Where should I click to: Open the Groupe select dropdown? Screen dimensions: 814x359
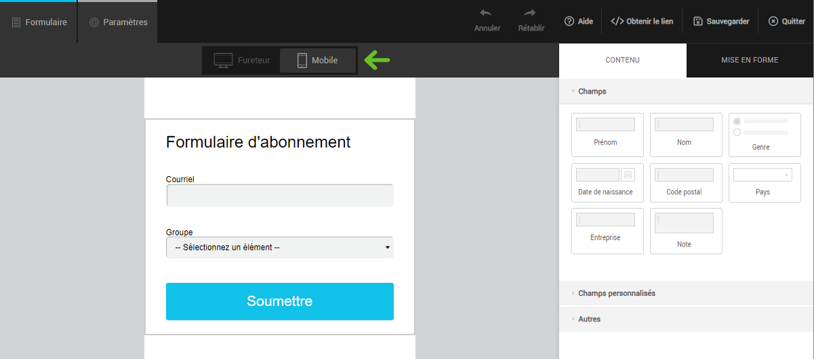[279, 247]
